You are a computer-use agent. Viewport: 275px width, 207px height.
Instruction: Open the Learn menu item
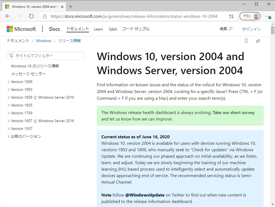point(98,29)
